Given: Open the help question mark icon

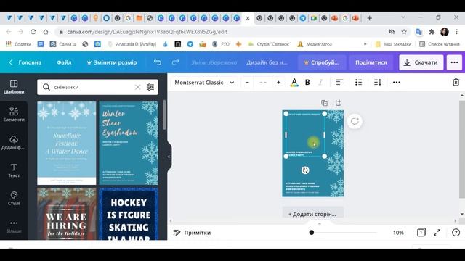Looking at the screenshot, I should click(456, 233).
